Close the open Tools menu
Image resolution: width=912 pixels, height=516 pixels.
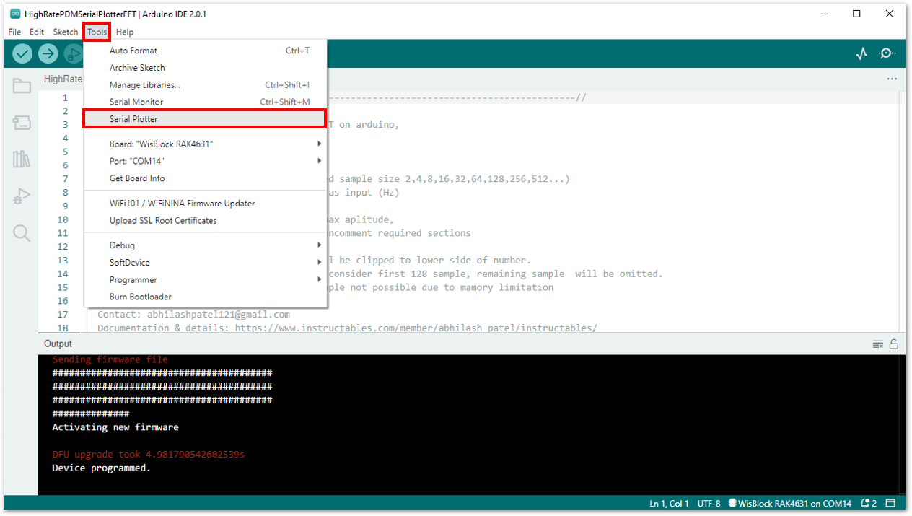pos(97,32)
